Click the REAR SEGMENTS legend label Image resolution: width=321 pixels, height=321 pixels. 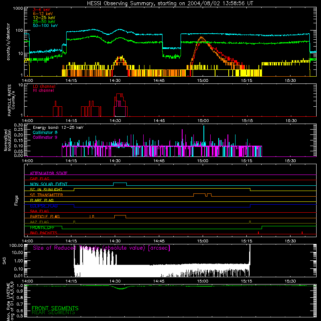point(53,313)
